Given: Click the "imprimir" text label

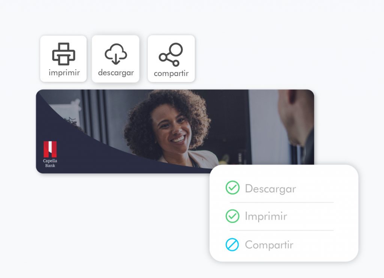Looking at the screenshot, I should 64,73.
